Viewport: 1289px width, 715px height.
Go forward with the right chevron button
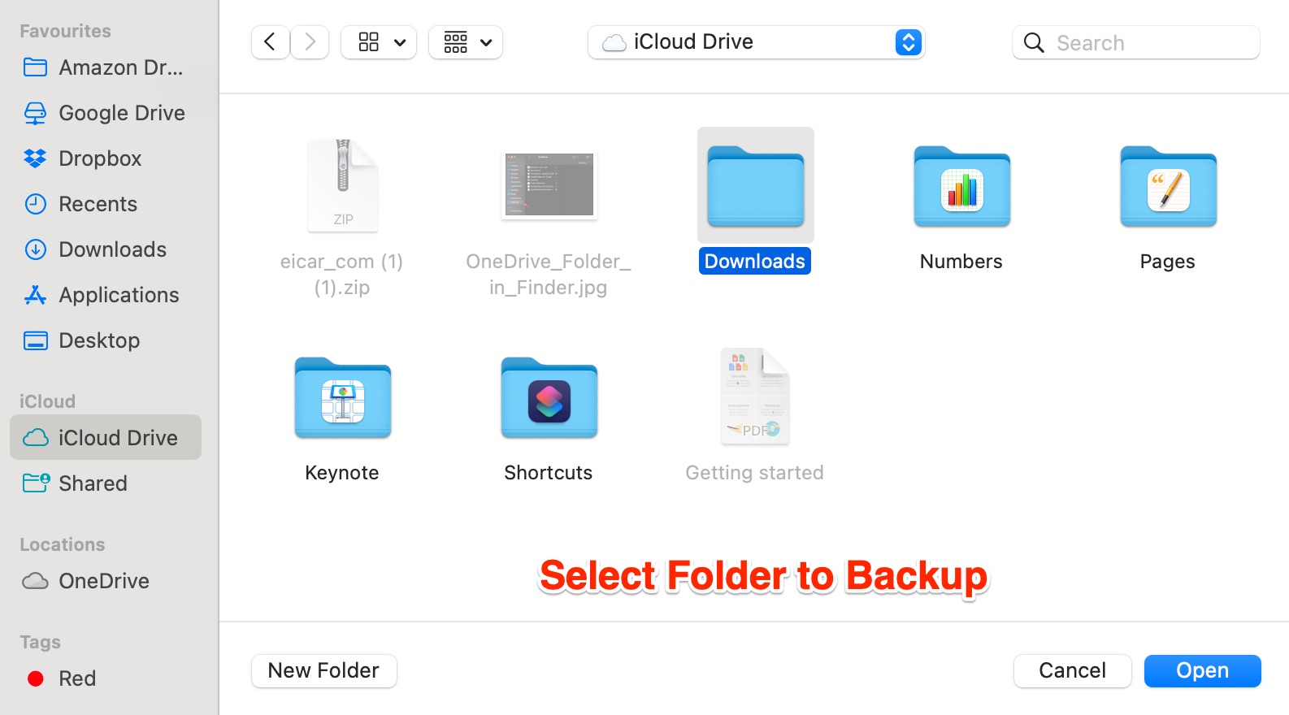click(x=310, y=42)
